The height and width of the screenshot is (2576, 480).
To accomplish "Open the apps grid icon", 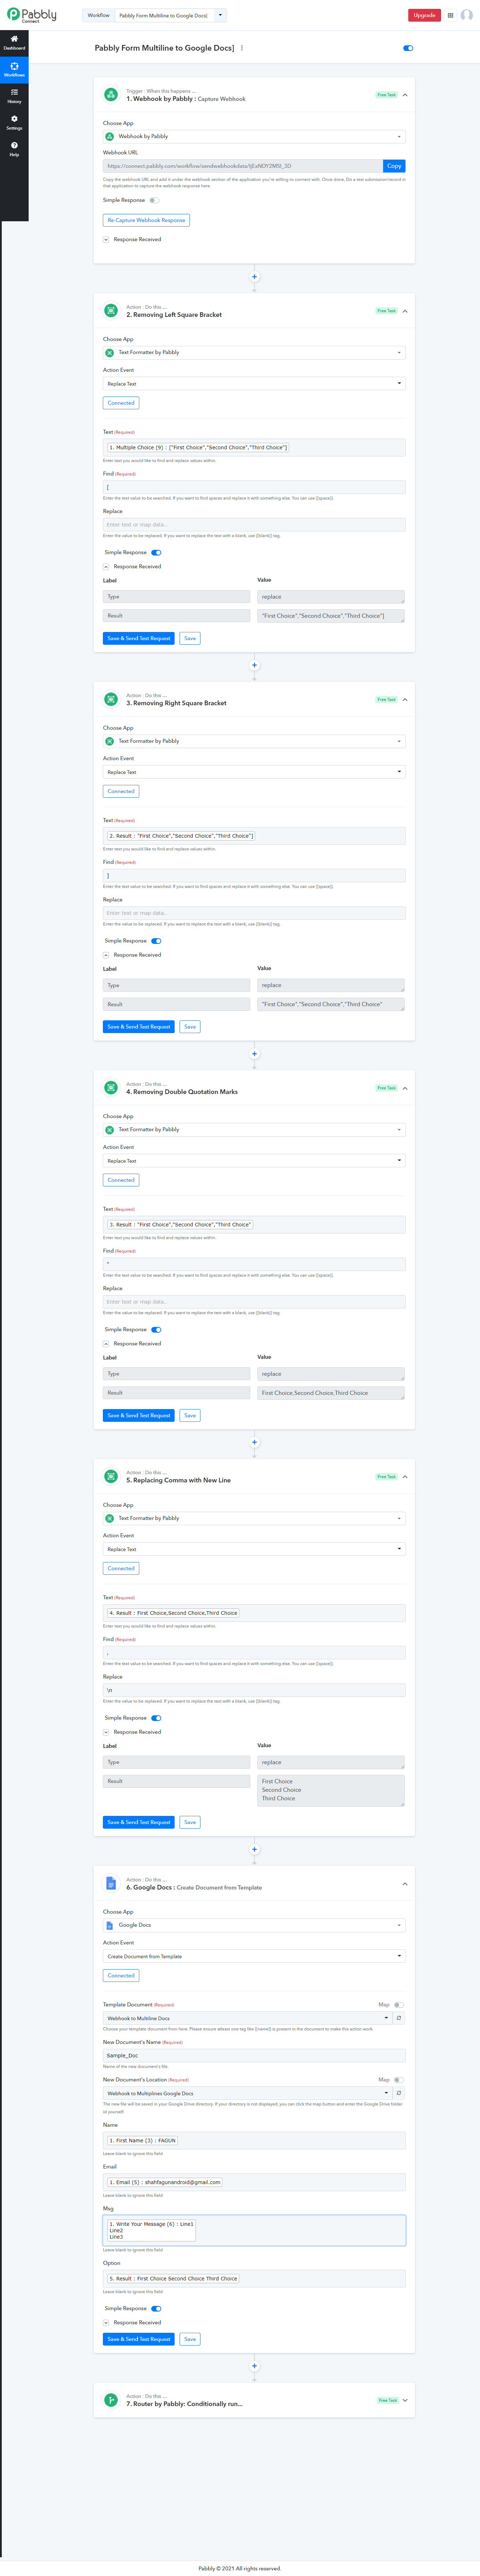I will click(450, 15).
